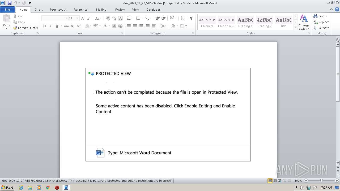Click the vertical scrollbar thumb
The width and height of the screenshot is (340, 191).
coord(338,74)
